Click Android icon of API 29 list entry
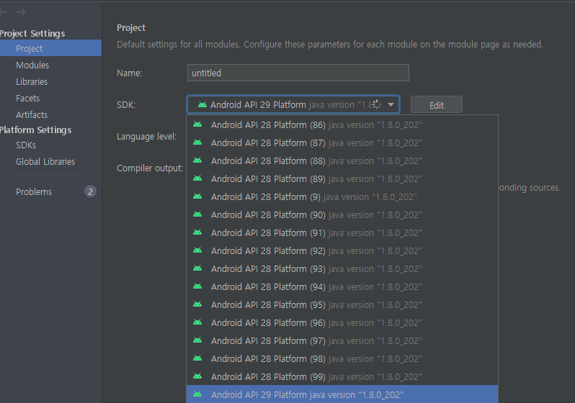The width and height of the screenshot is (575, 403). coord(197,394)
